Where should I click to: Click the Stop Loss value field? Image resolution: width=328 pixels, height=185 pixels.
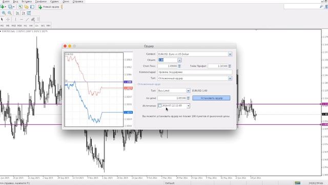168,66
